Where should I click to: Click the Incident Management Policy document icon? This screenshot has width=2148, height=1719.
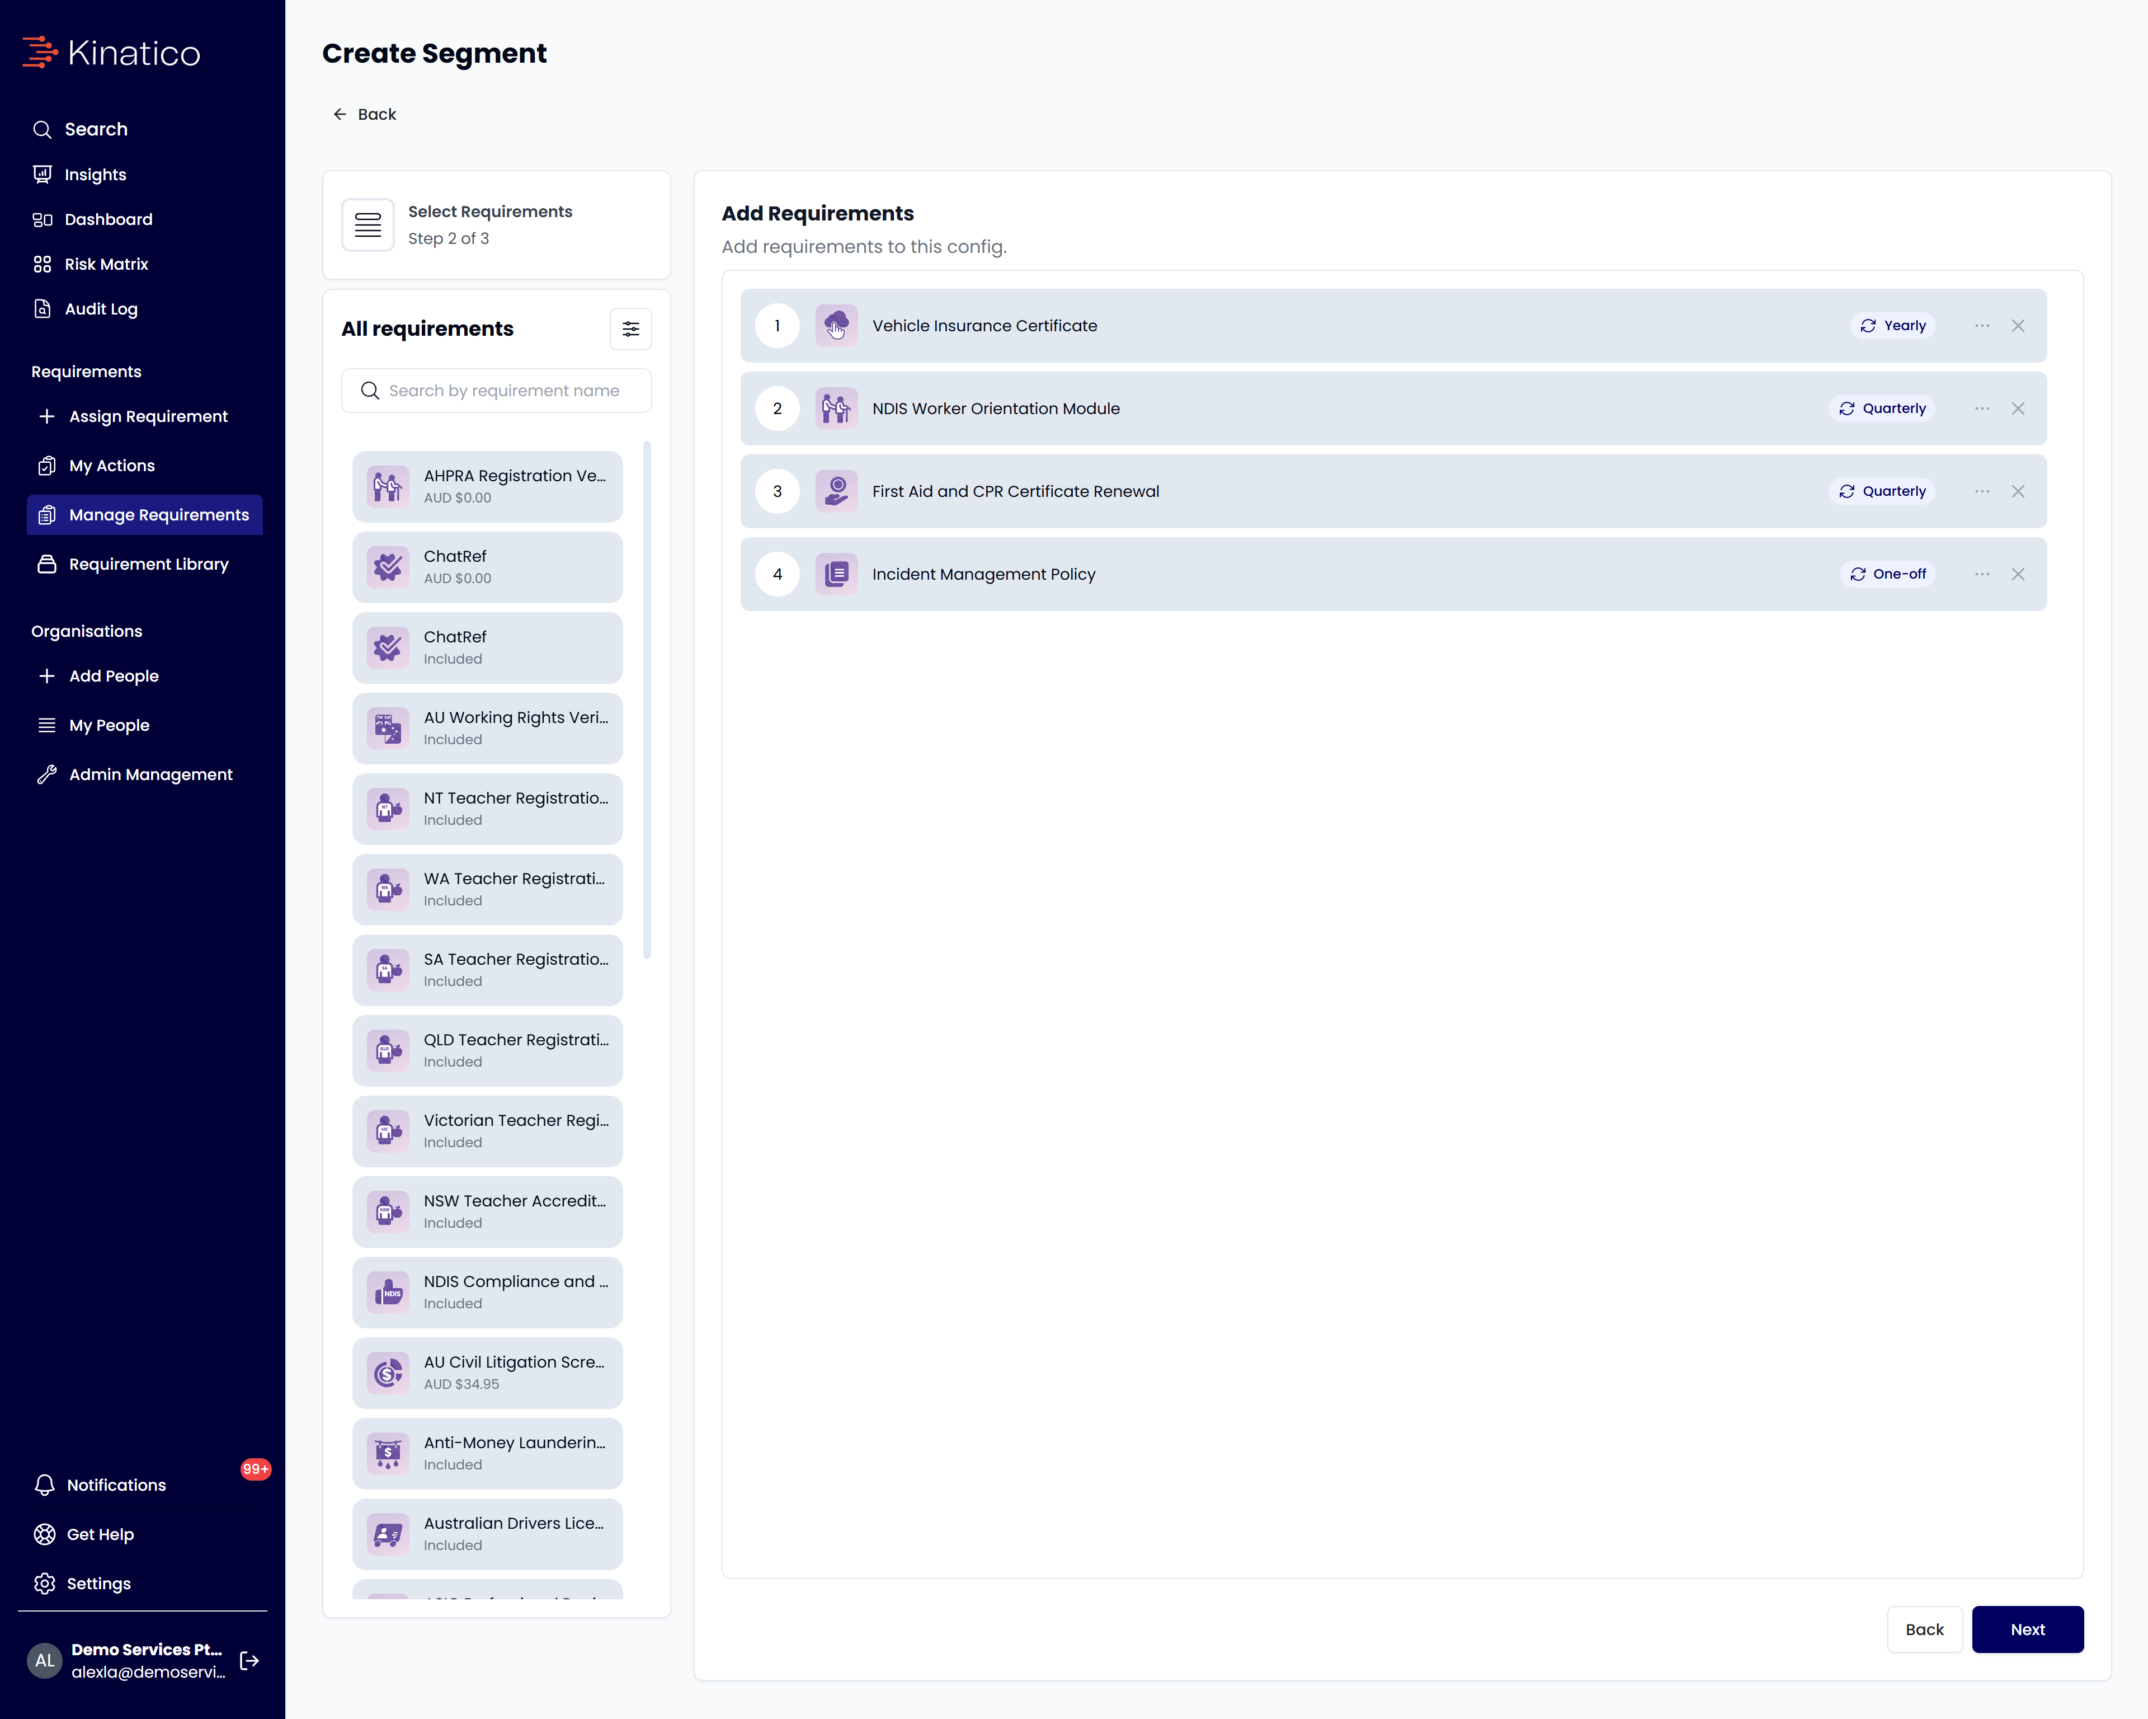[836, 574]
